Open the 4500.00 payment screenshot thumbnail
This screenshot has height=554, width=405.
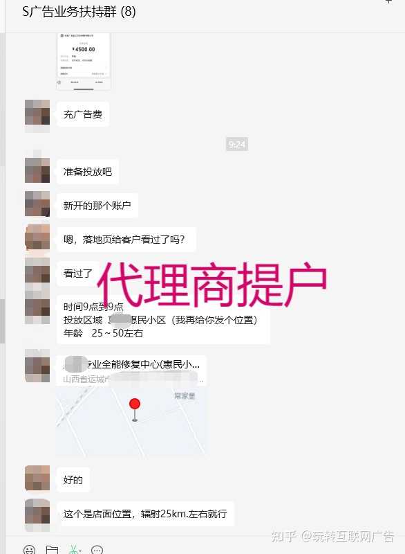pos(84,61)
